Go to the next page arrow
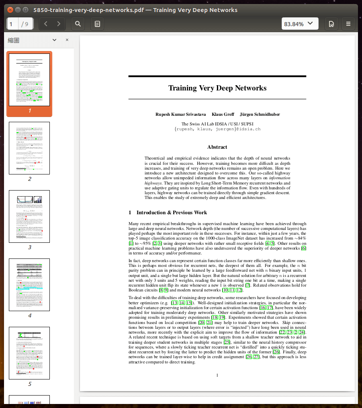 point(59,24)
